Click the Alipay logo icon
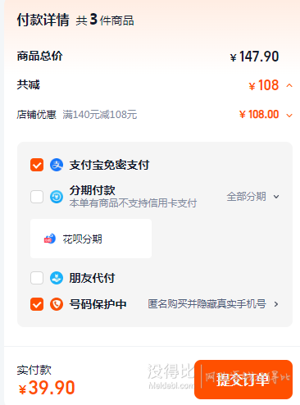 (57, 165)
